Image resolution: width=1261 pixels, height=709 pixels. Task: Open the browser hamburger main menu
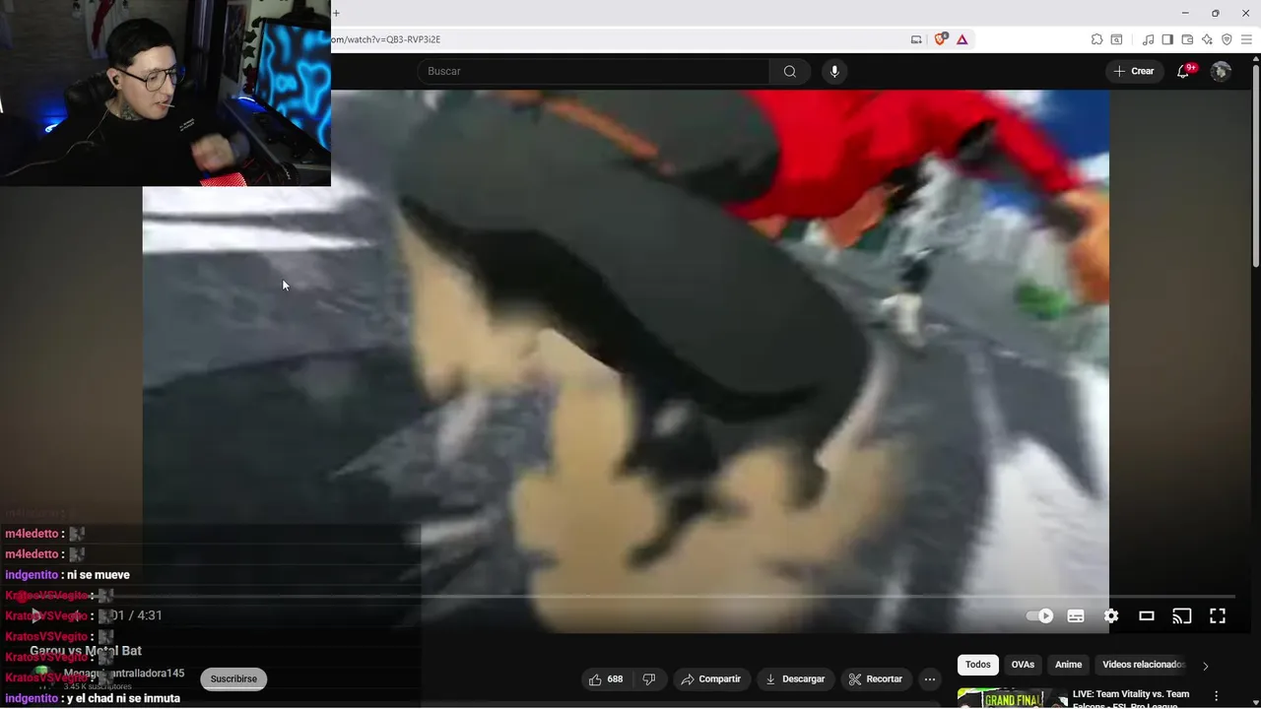pos(1246,39)
